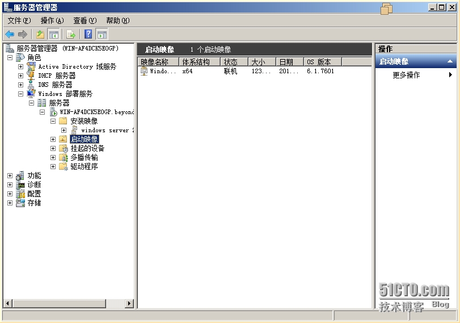Expand Active Directory 域服务 node
The image size is (460, 323).
20,66
